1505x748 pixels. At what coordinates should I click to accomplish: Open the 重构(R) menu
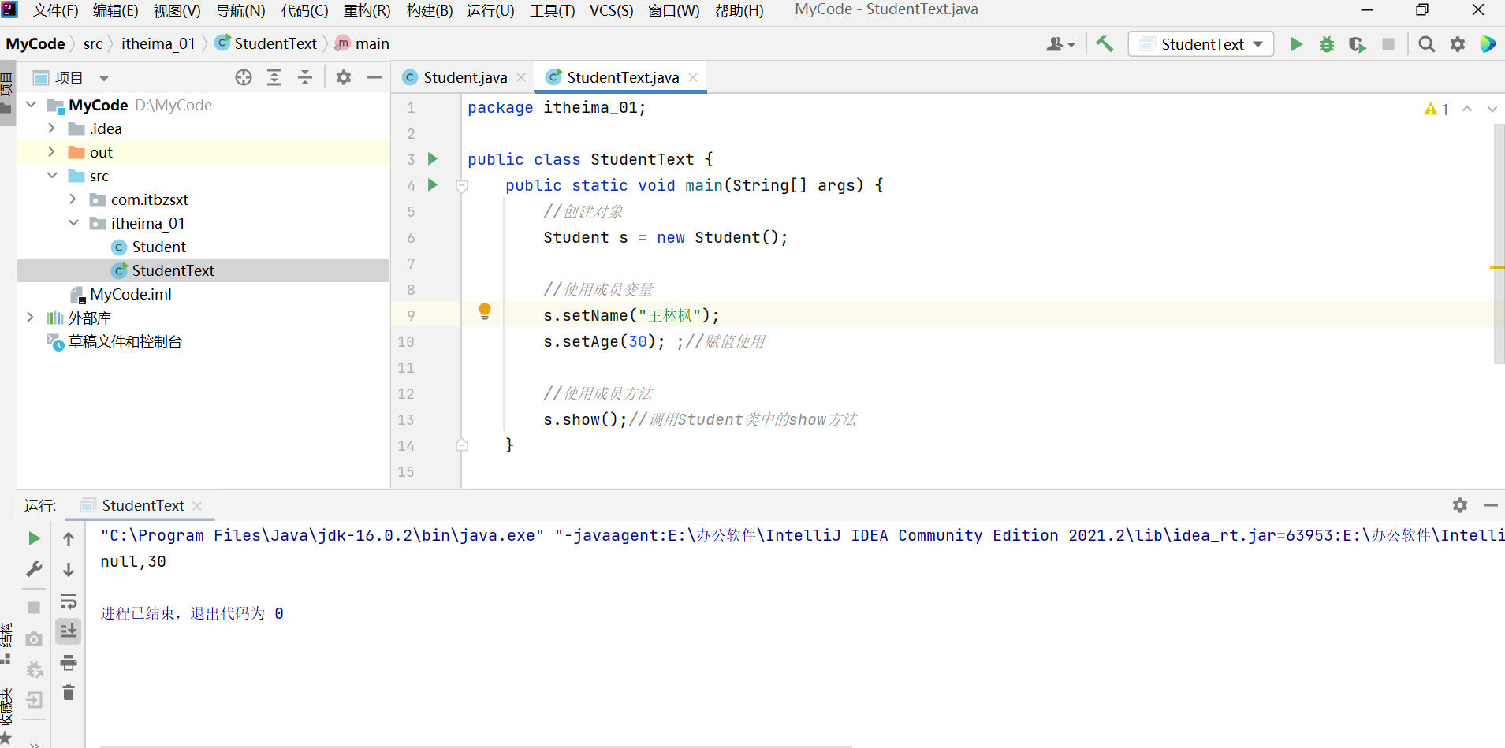[367, 11]
